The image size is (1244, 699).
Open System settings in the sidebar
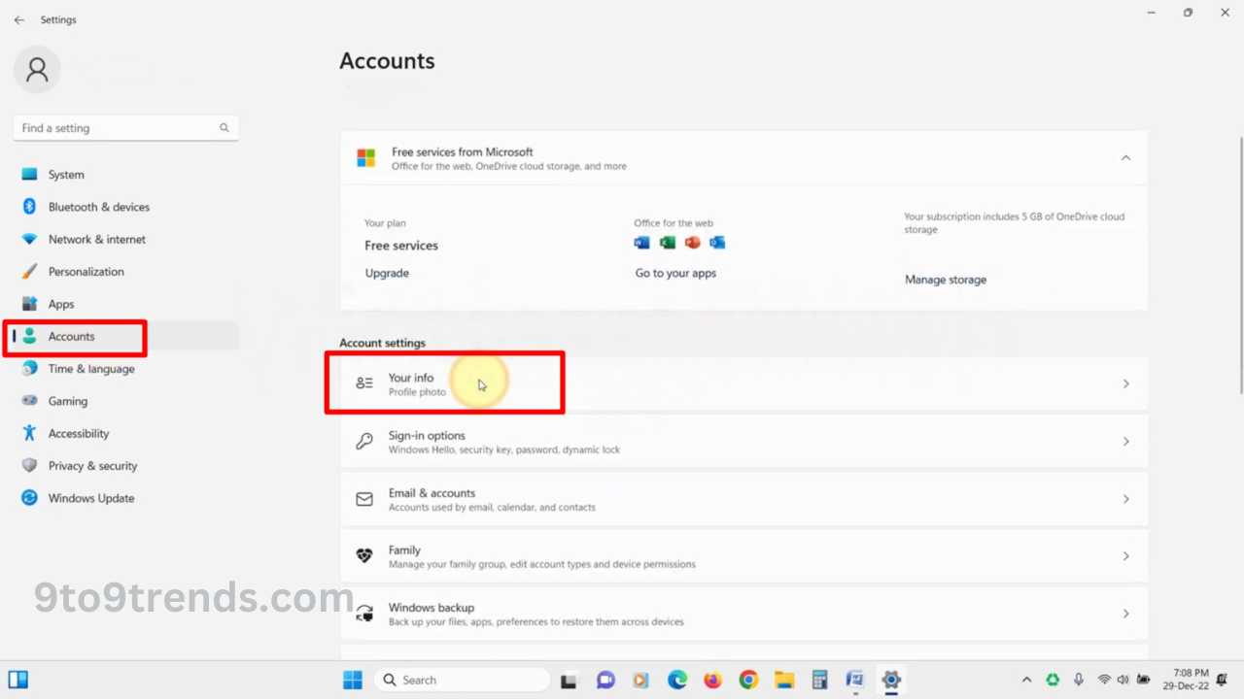126,175
